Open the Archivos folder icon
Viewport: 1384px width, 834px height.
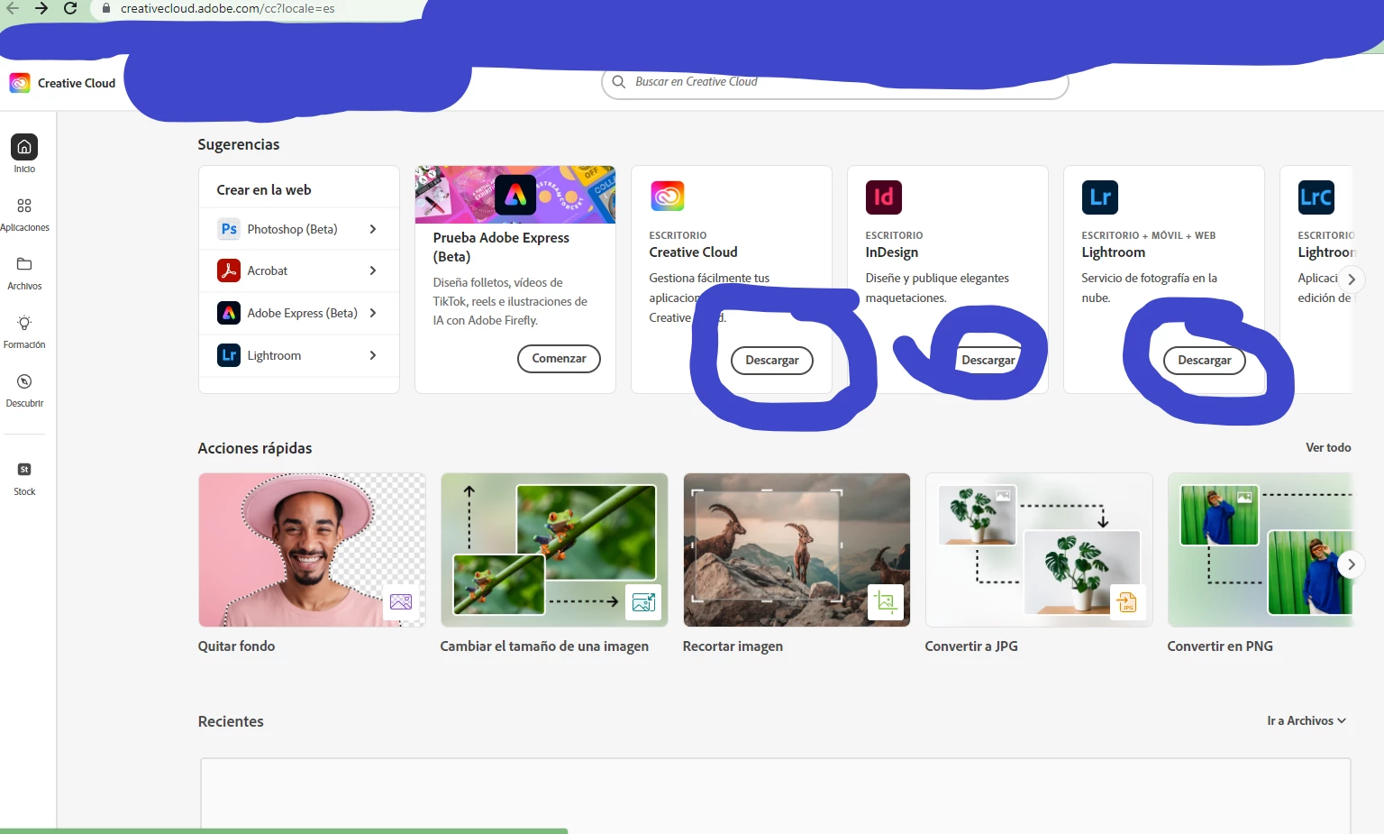tap(24, 264)
